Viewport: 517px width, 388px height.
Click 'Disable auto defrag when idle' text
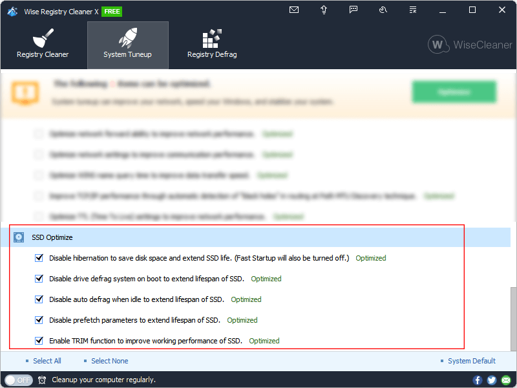click(x=136, y=299)
